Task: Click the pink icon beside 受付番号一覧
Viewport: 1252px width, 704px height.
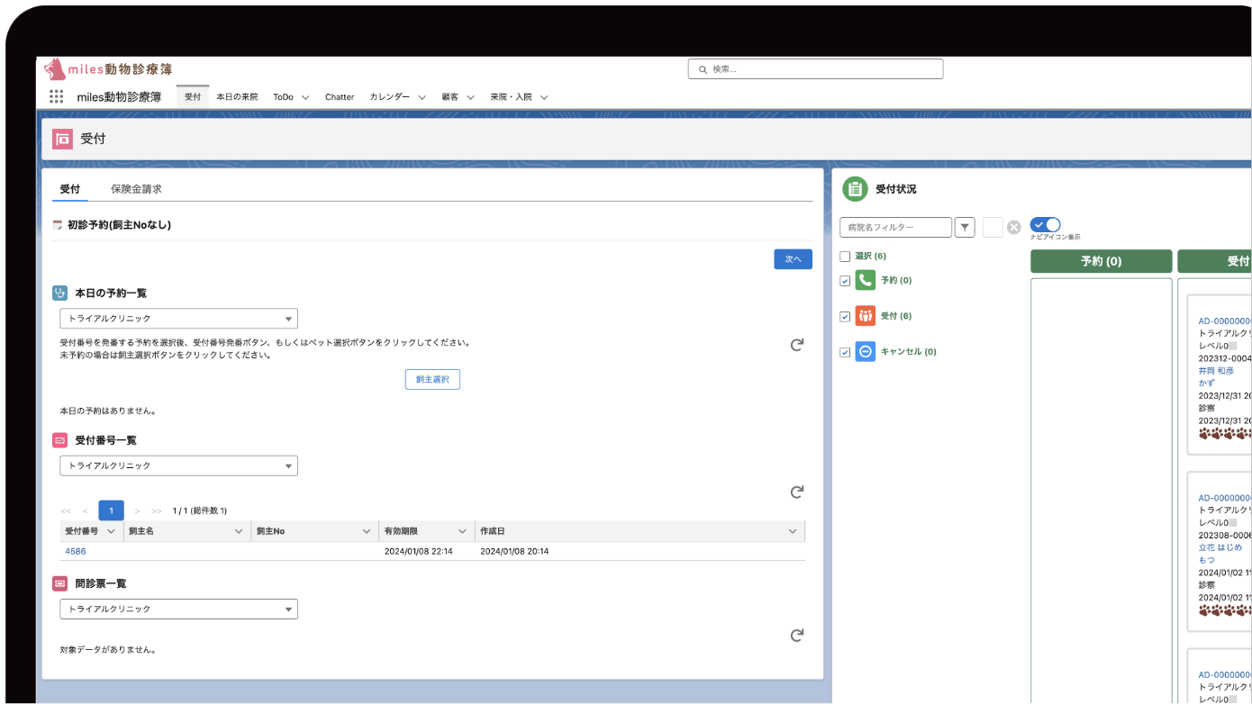Action: pos(60,440)
